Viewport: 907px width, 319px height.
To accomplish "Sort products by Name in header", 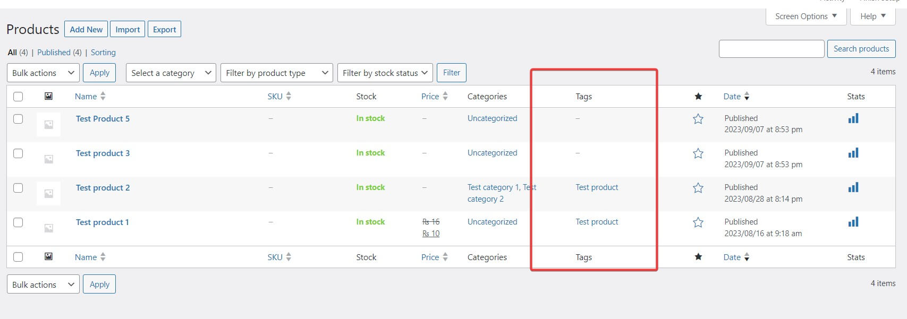I will [90, 96].
